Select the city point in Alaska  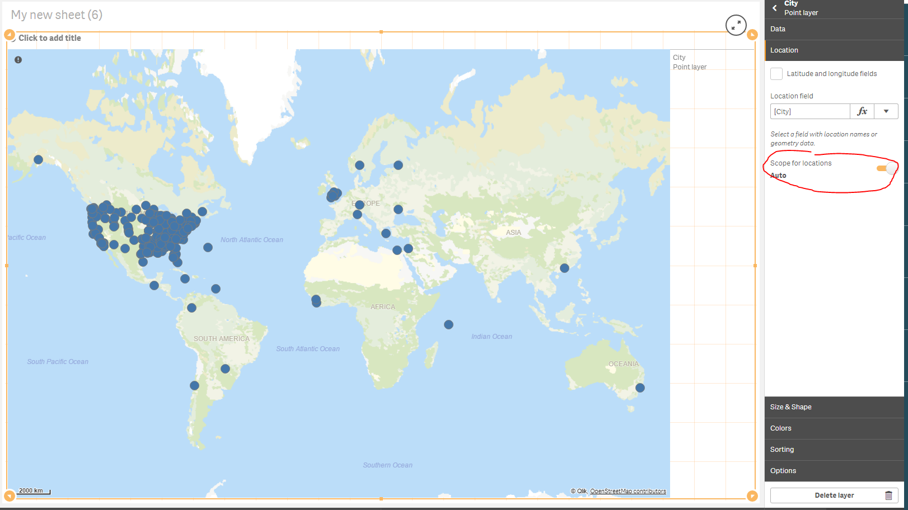(38, 159)
